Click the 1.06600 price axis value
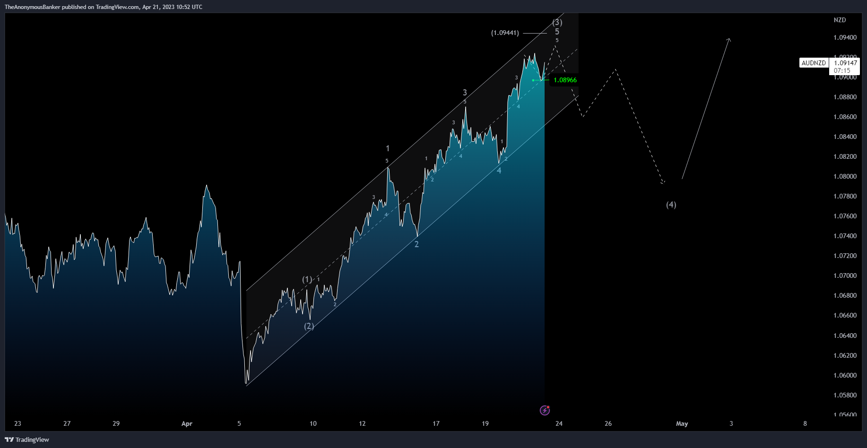Screen dimensions: 867x448 tap(845, 315)
